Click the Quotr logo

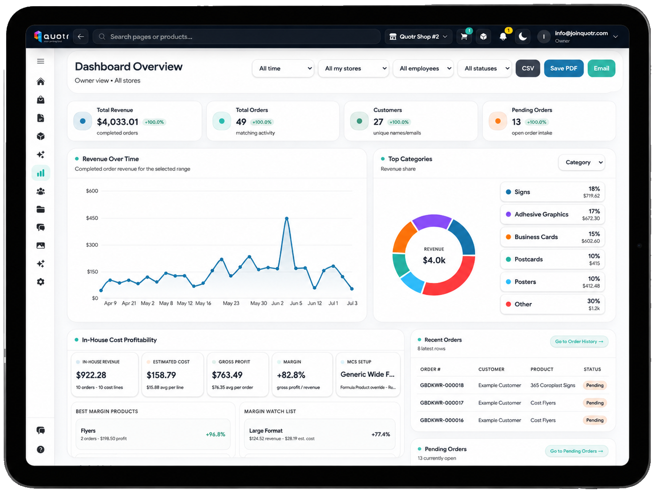click(x=51, y=36)
